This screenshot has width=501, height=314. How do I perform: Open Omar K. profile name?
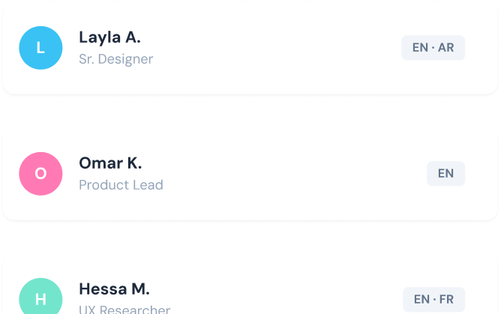point(110,163)
